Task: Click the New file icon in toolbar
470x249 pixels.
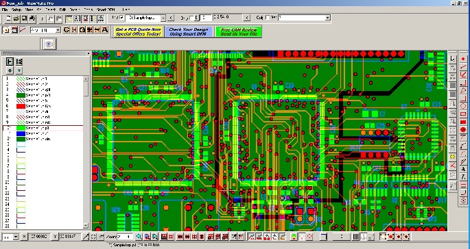Action: 9,18
